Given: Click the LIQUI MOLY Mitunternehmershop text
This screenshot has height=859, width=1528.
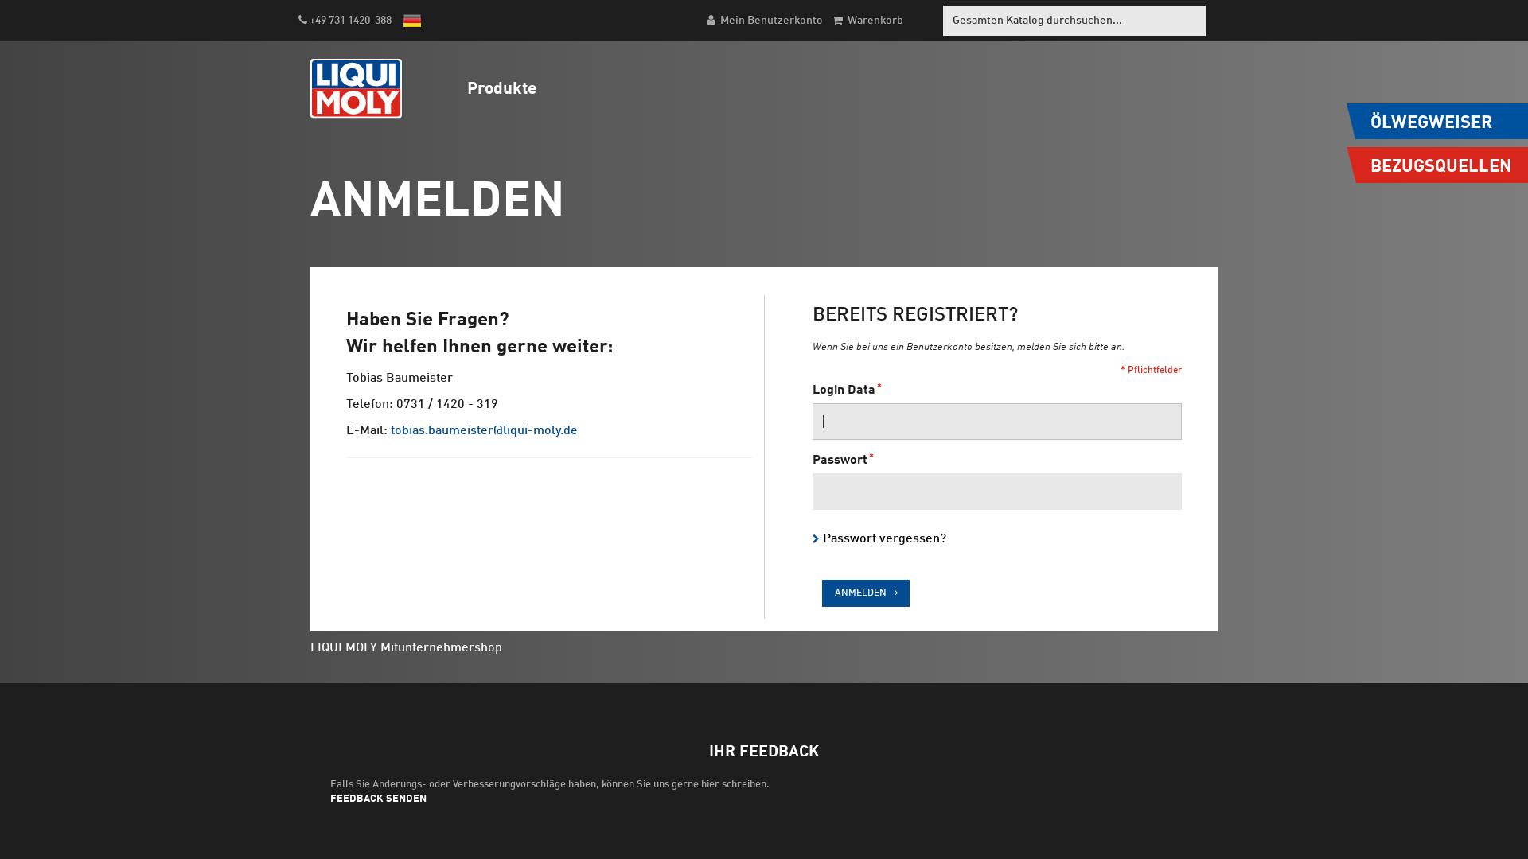Looking at the screenshot, I should [x=406, y=648].
